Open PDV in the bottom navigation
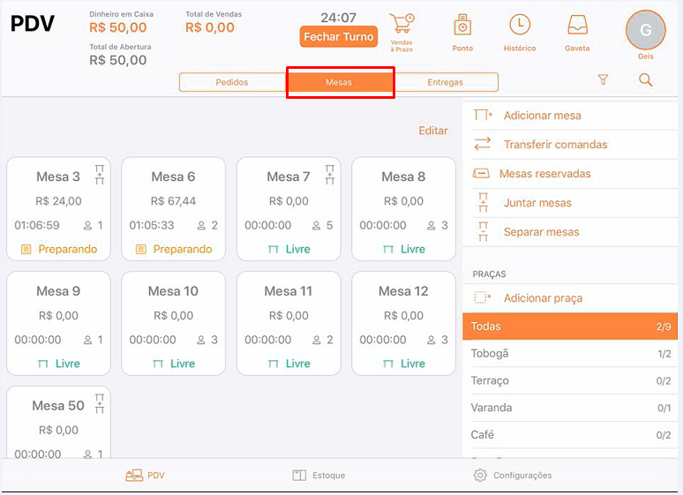This screenshot has height=495, width=683. tap(145, 476)
